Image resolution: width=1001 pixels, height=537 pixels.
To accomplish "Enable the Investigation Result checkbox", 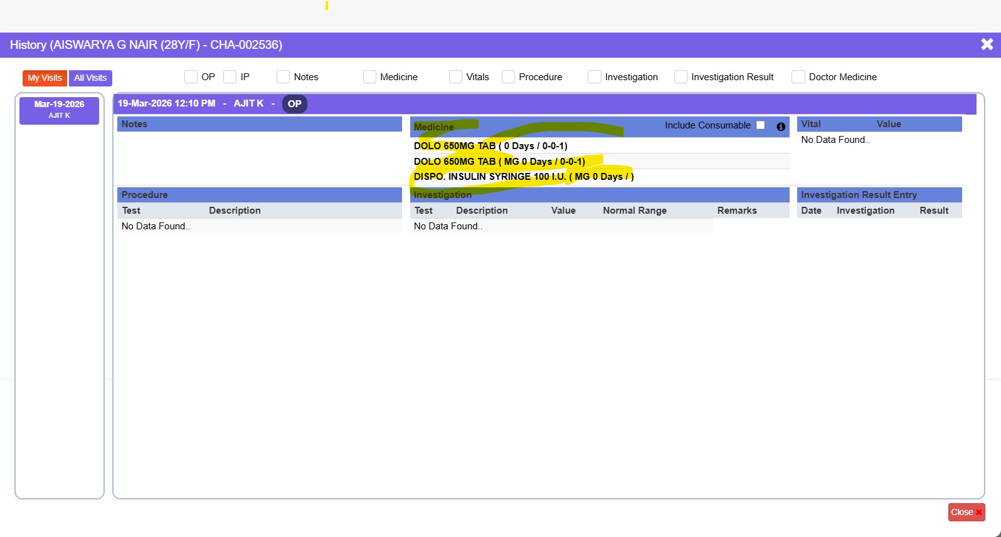I will (681, 77).
